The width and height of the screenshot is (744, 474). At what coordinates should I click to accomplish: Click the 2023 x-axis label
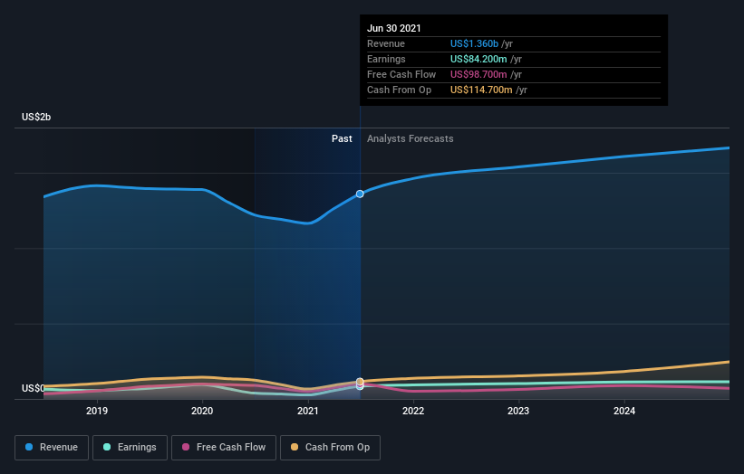(x=518, y=411)
